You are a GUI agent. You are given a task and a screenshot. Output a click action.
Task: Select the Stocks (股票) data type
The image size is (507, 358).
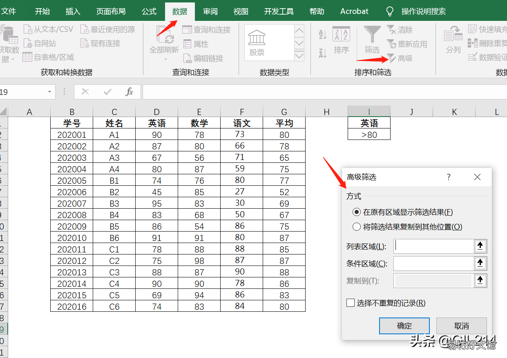click(x=257, y=42)
